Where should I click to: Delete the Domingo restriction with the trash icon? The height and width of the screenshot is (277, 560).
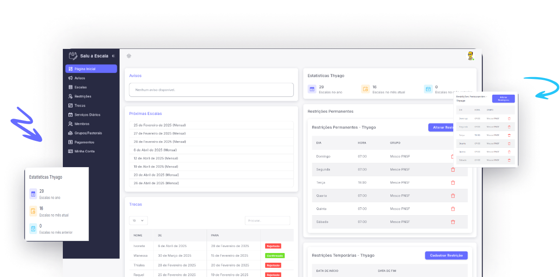tap(453, 156)
